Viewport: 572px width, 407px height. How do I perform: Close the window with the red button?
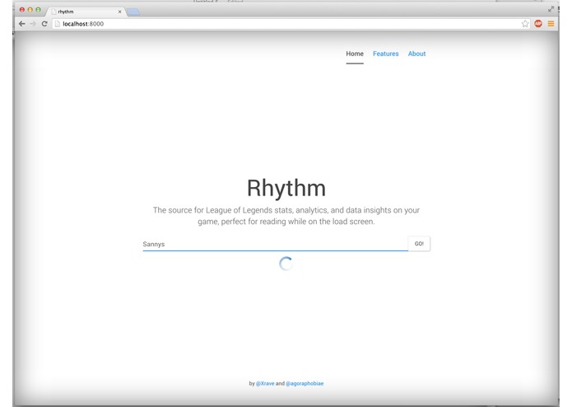(x=22, y=10)
